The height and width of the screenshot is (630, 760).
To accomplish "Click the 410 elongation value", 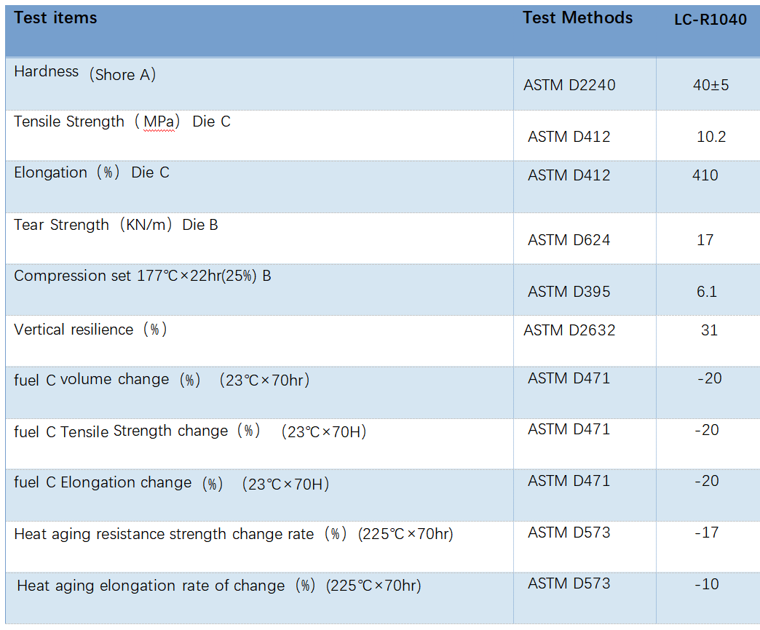I will point(705,175).
